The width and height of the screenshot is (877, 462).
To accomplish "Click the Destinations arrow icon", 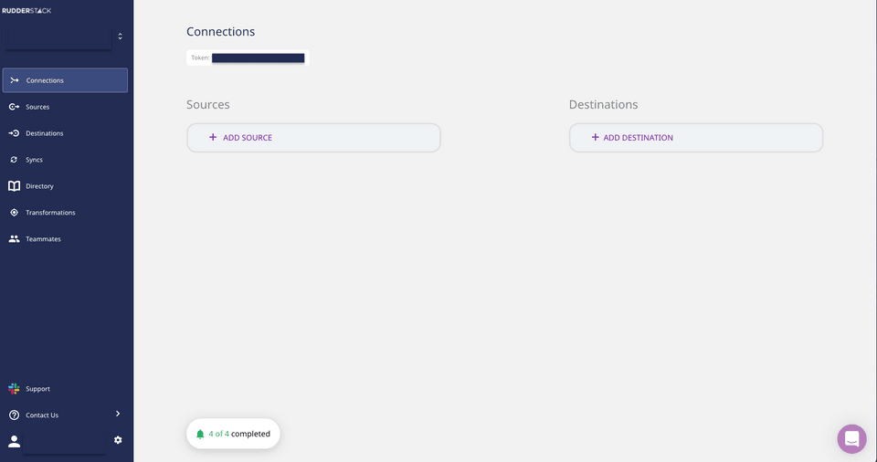I will pos(14,133).
